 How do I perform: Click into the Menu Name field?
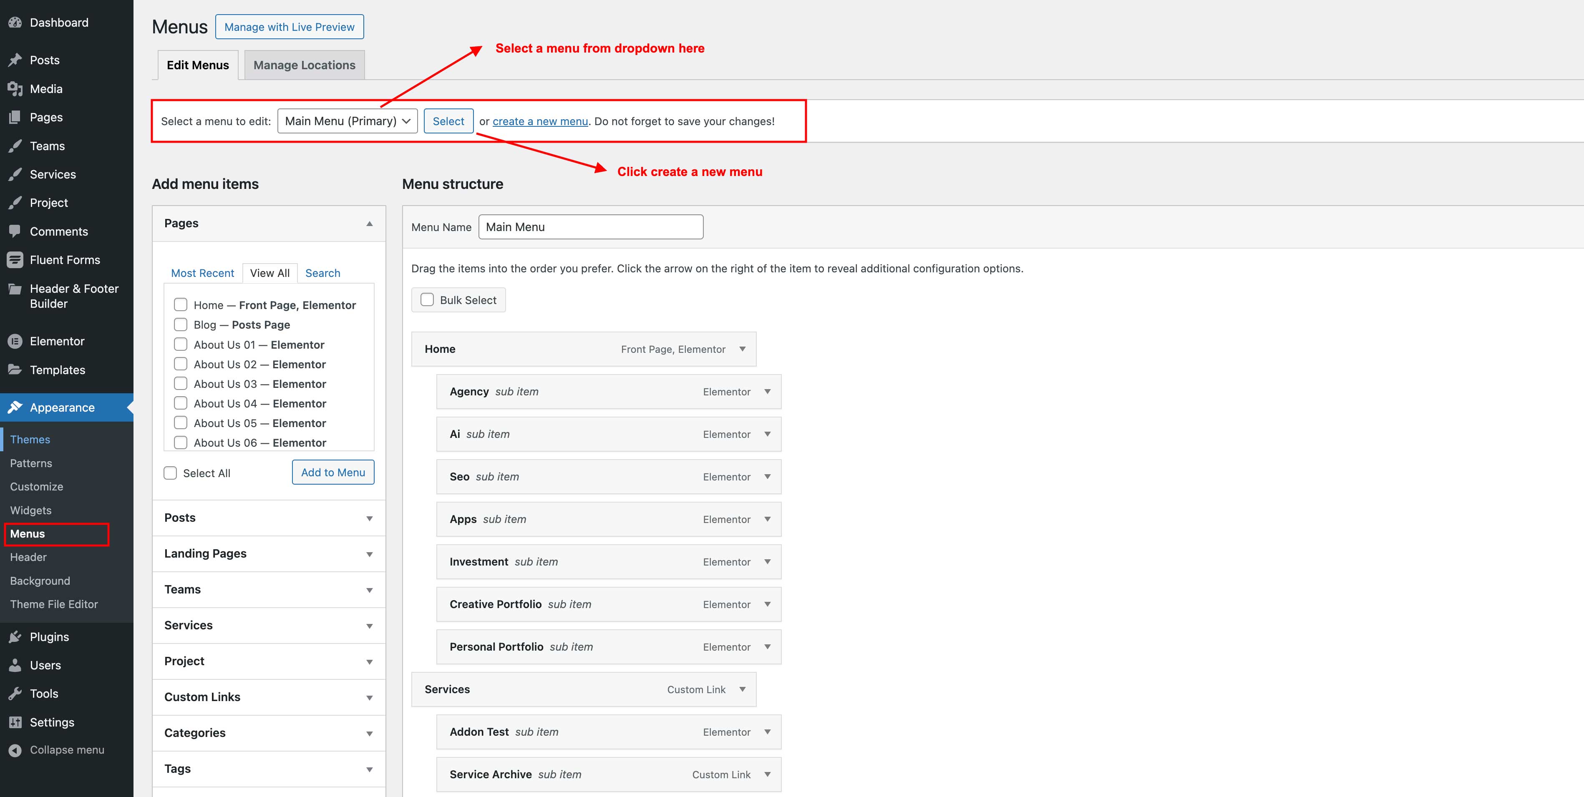(x=591, y=227)
